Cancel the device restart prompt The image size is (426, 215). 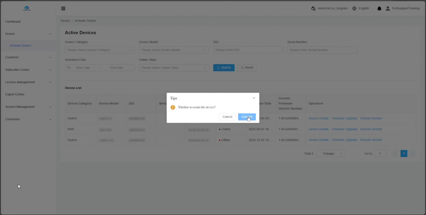coord(227,117)
